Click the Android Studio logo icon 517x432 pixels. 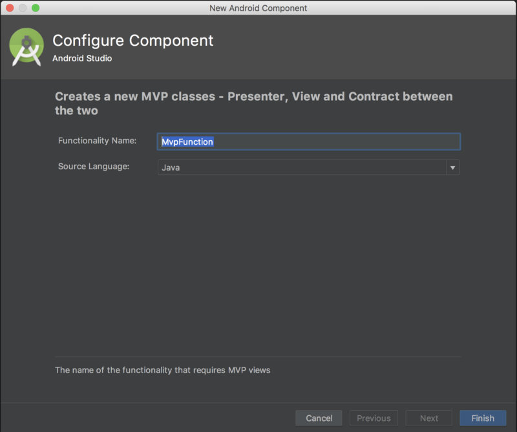coord(26,47)
